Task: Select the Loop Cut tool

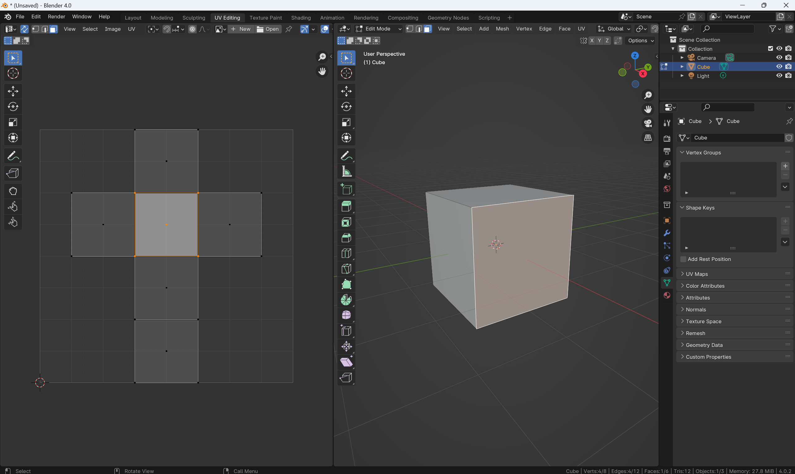Action: [346, 253]
